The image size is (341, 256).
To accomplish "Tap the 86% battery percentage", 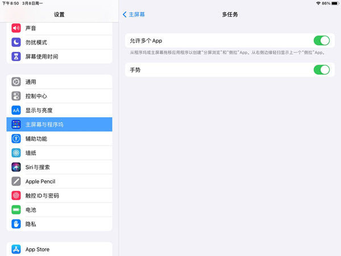I will (326, 3).
